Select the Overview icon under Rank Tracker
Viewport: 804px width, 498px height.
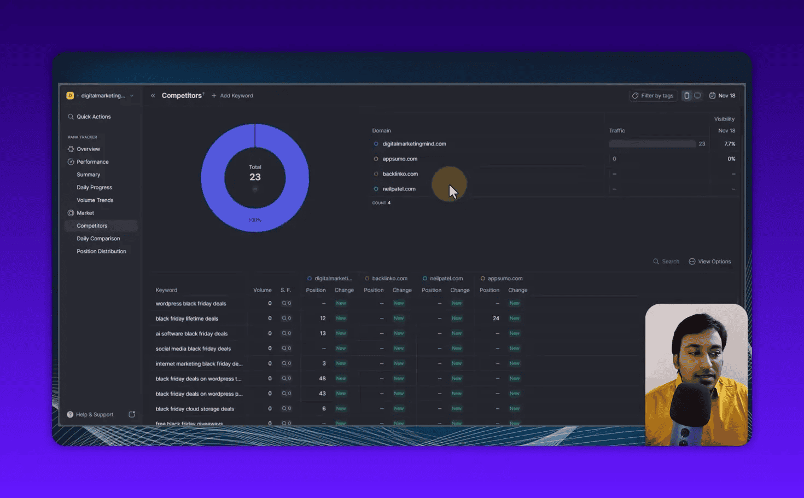(x=71, y=149)
